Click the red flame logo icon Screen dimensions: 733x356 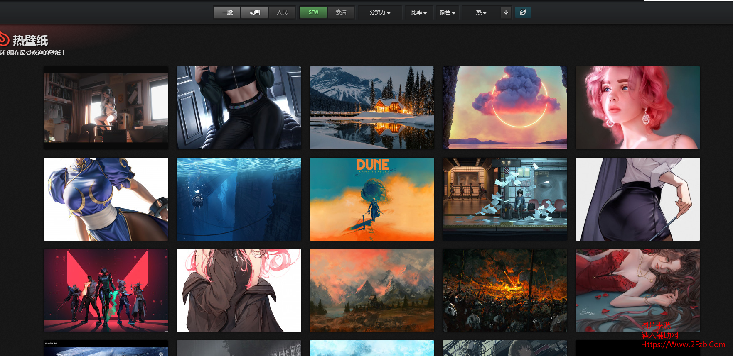(x=3, y=39)
